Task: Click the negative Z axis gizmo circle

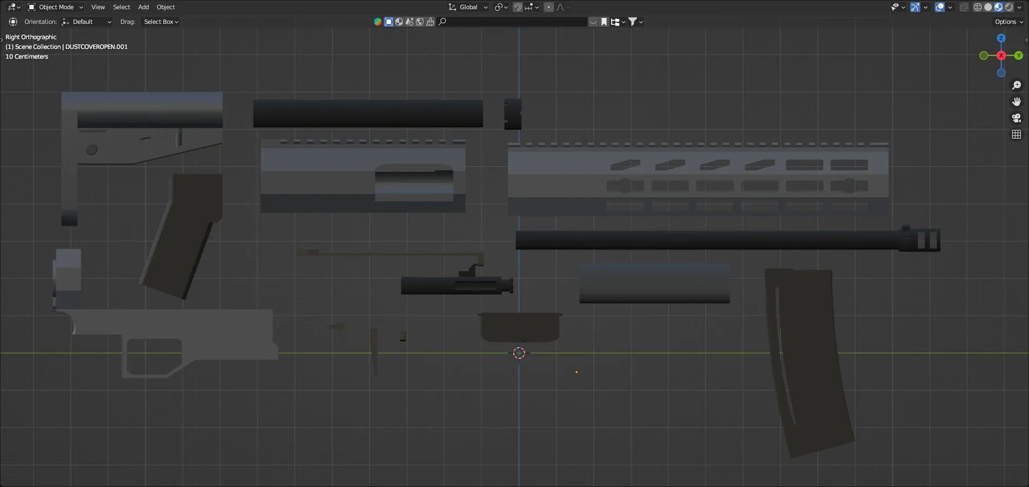Action: (1001, 73)
